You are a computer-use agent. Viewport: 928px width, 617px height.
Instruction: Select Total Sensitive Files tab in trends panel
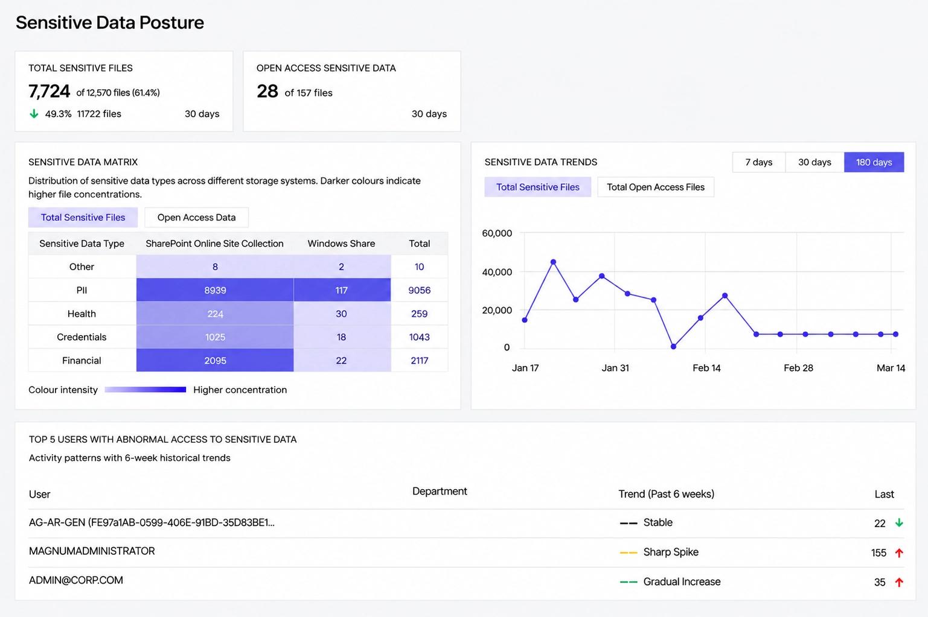[537, 187]
